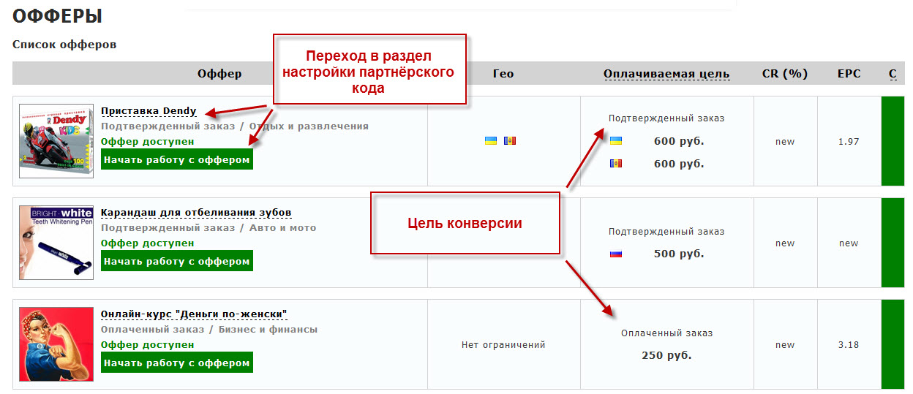Open the "Приставка Dendy" offer link

pyautogui.click(x=149, y=111)
